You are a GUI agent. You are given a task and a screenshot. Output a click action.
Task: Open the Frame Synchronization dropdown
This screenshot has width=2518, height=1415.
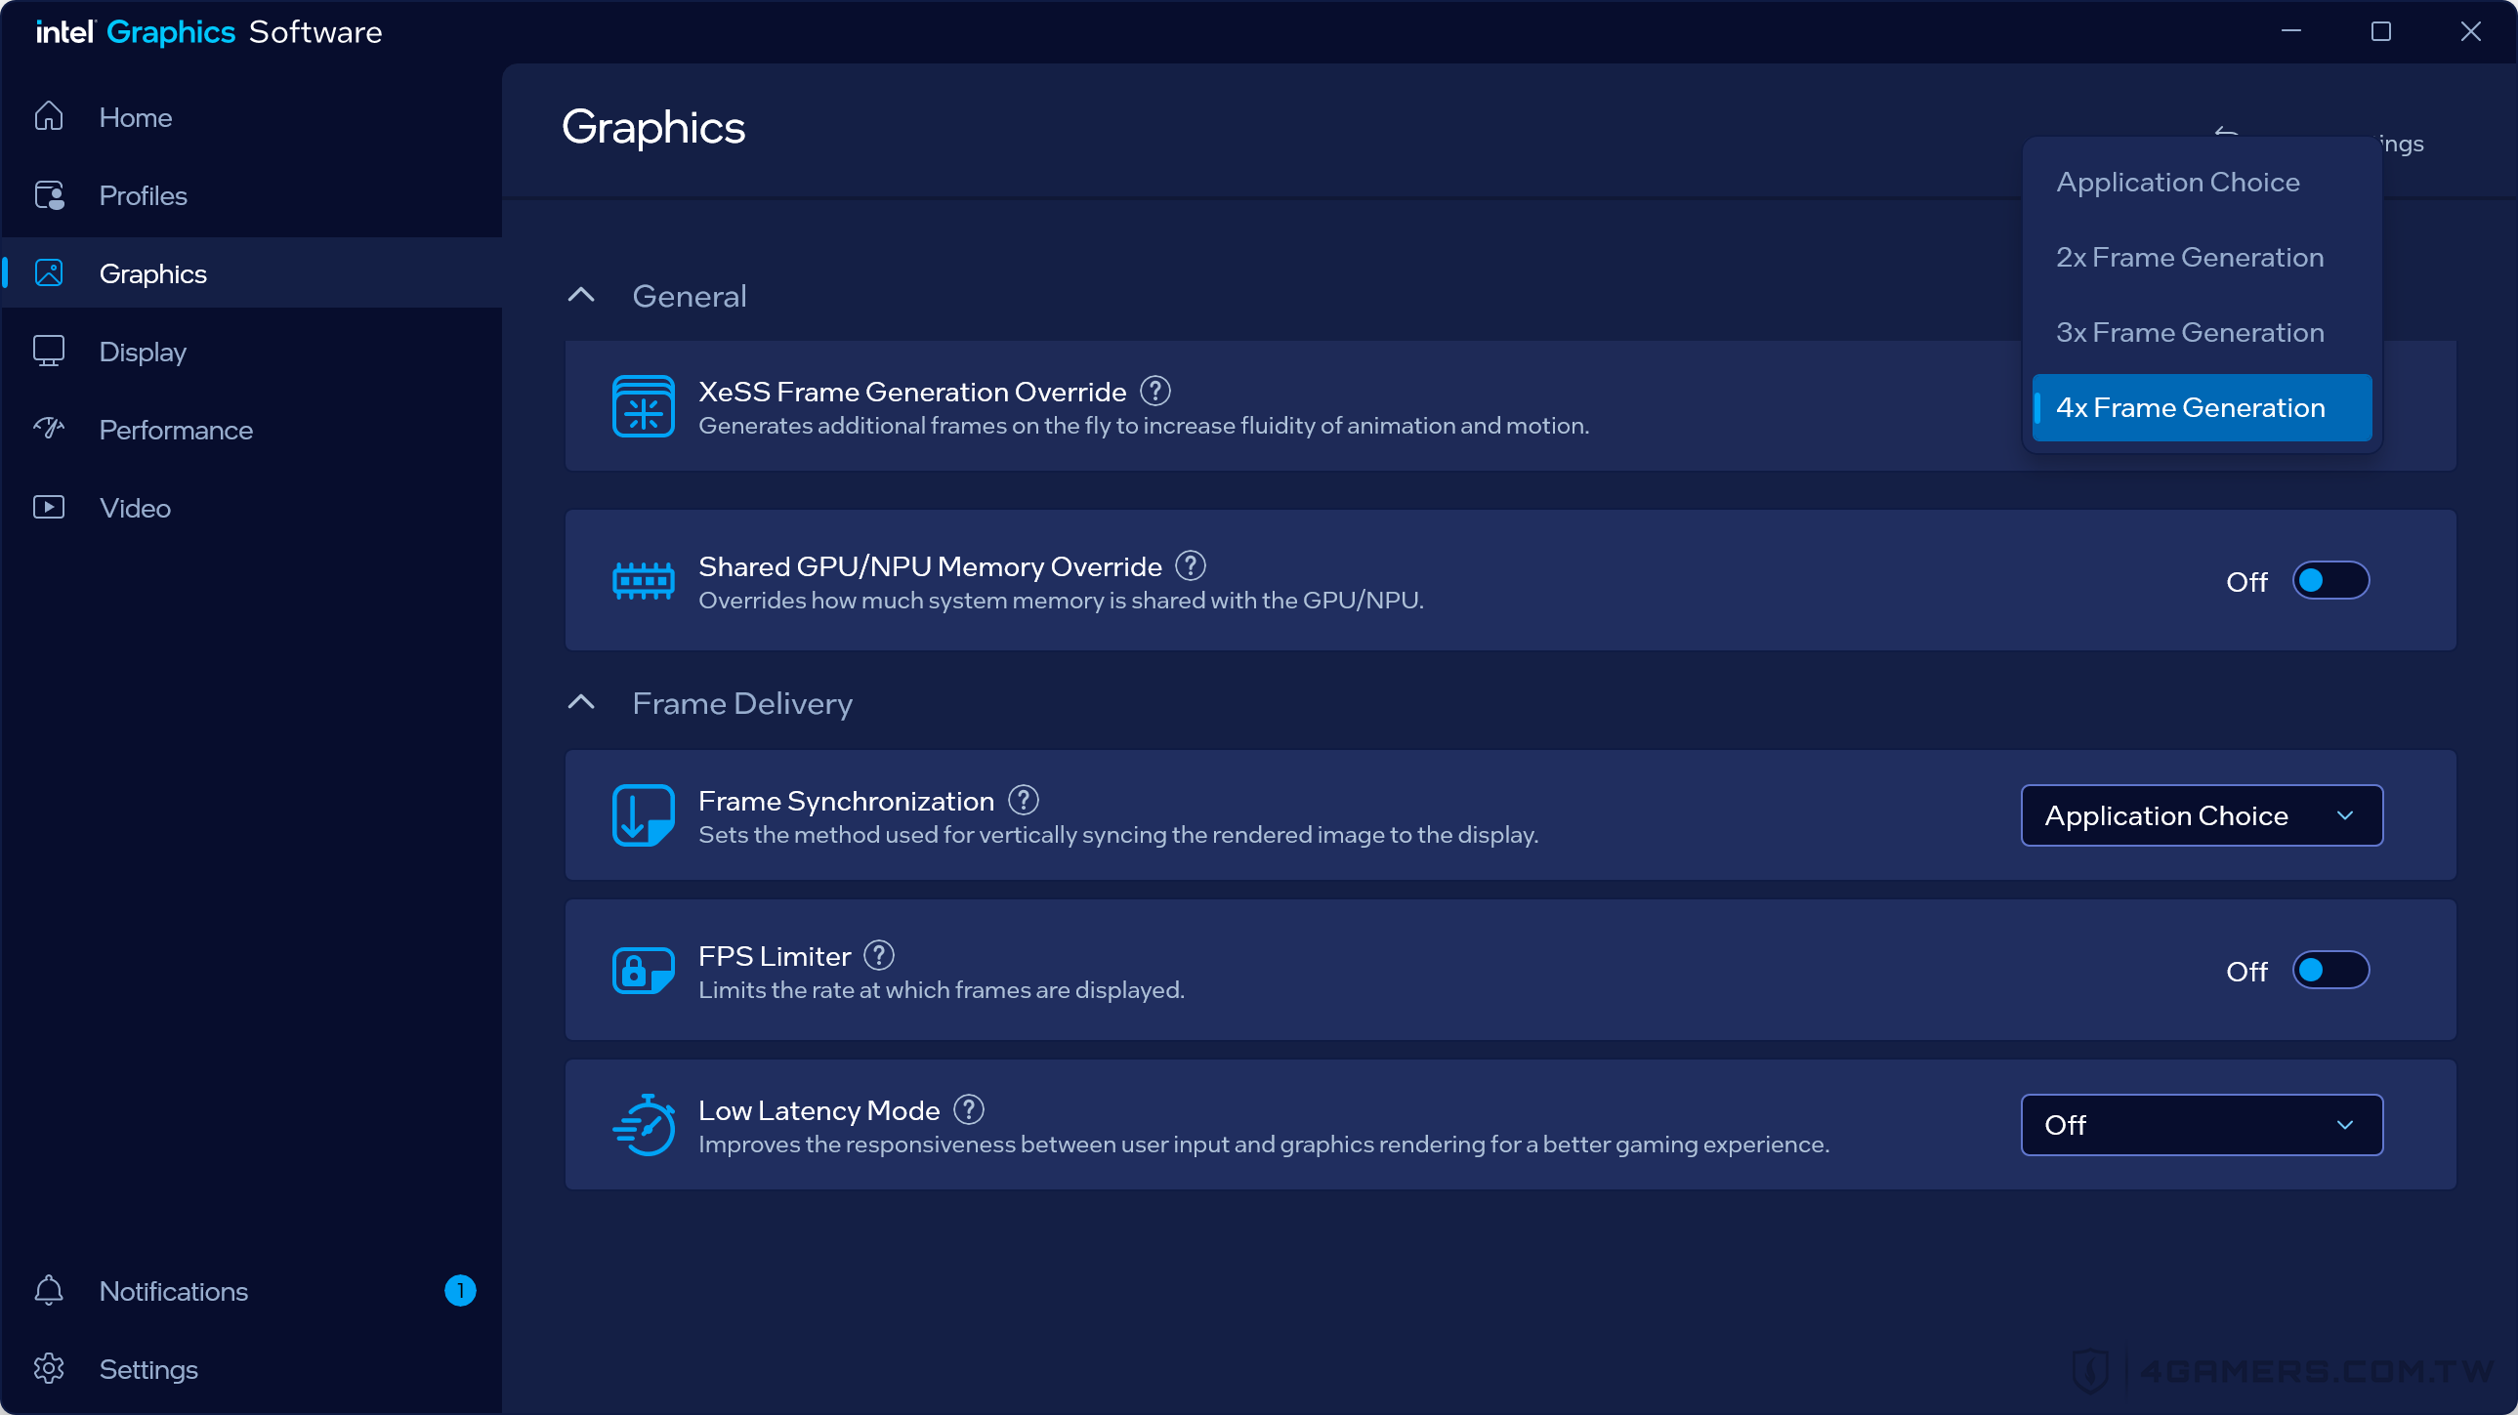click(x=2201, y=815)
